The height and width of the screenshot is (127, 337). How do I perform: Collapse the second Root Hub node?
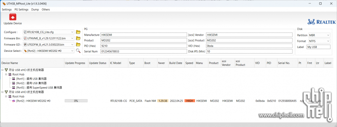pyautogui.click(x=6, y=96)
